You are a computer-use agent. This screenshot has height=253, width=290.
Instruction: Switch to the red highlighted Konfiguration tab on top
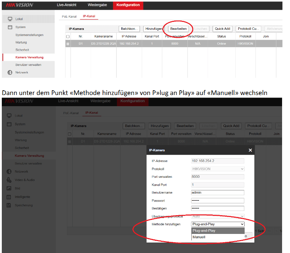[x=128, y=5]
